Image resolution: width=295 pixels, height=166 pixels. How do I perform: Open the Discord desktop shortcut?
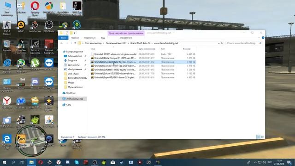coord(35,83)
